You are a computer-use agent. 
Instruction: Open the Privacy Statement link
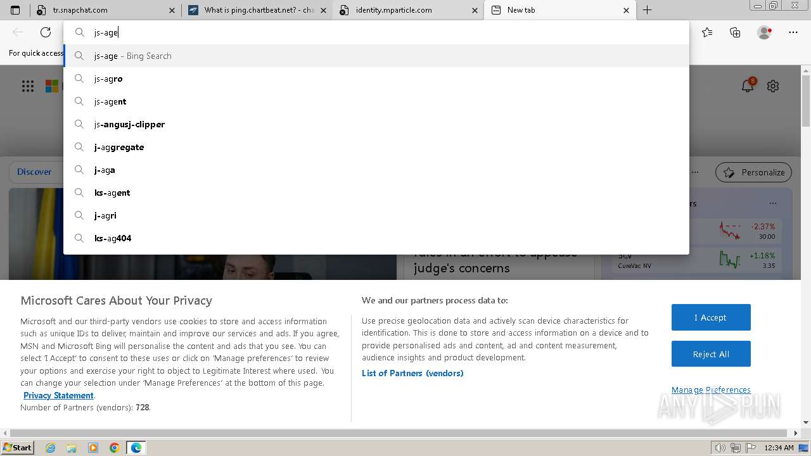click(58, 395)
